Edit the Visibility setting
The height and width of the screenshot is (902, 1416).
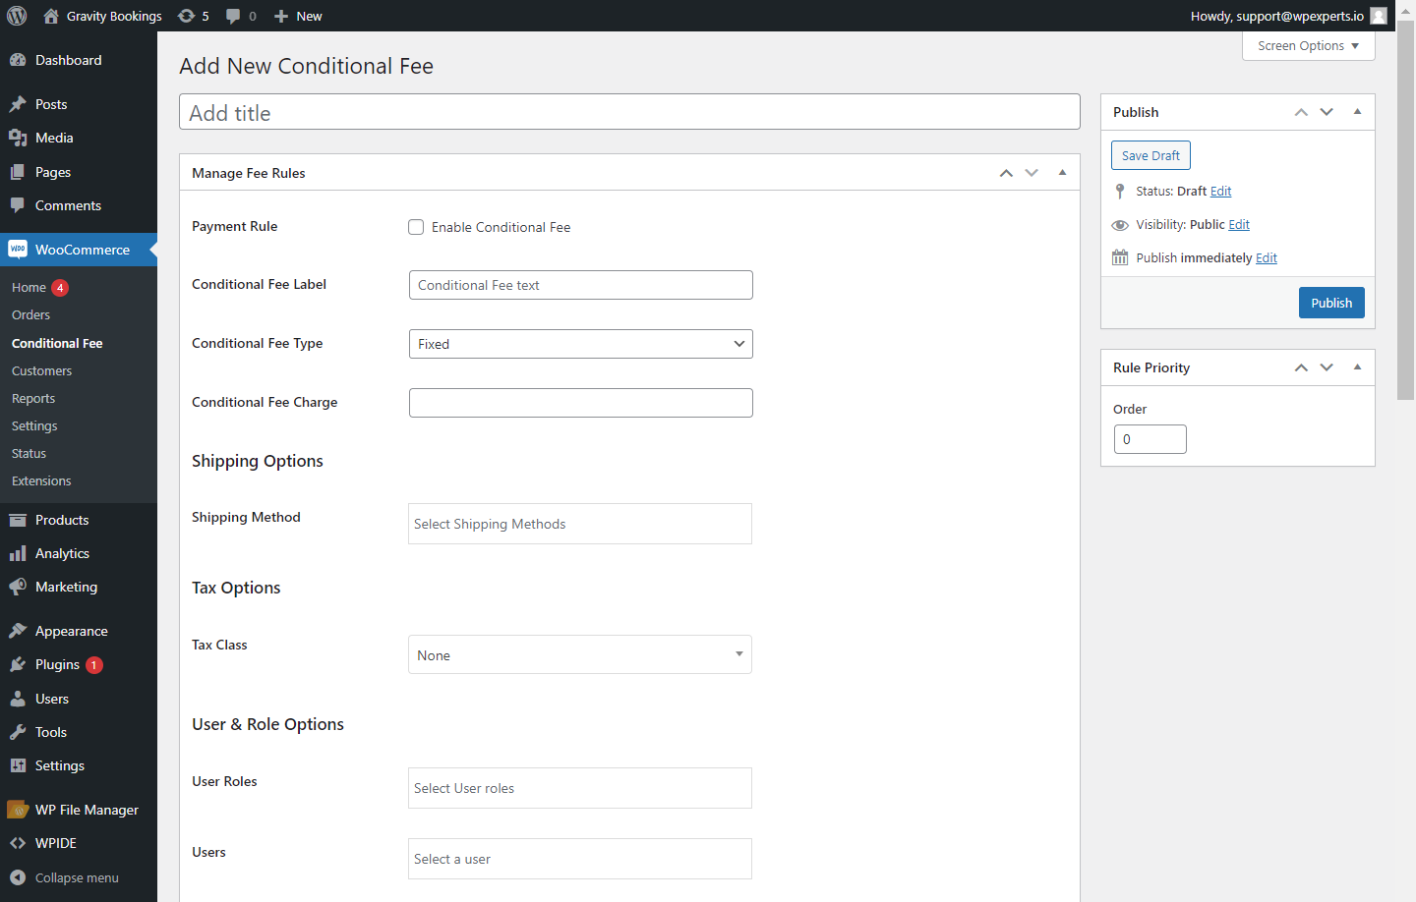coord(1239,224)
